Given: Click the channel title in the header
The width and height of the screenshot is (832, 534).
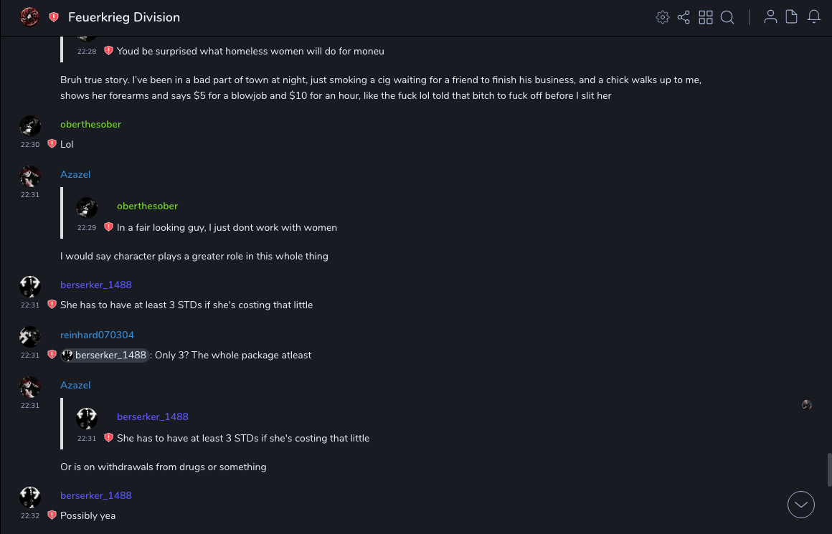Looking at the screenshot, I should (x=124, y=17).
